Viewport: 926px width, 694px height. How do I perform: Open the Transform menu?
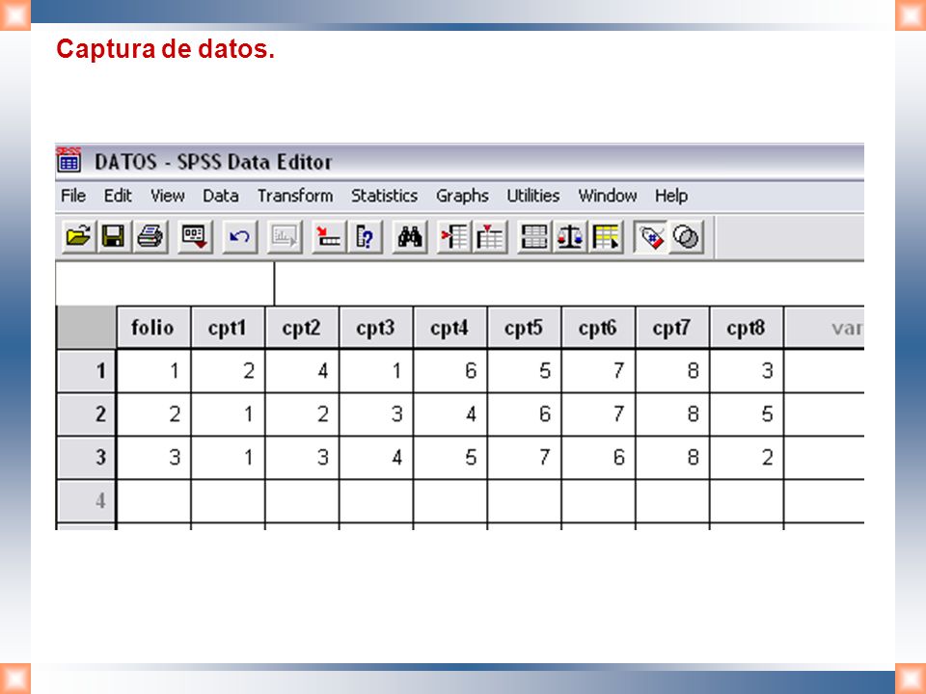[x=295, y=196]
